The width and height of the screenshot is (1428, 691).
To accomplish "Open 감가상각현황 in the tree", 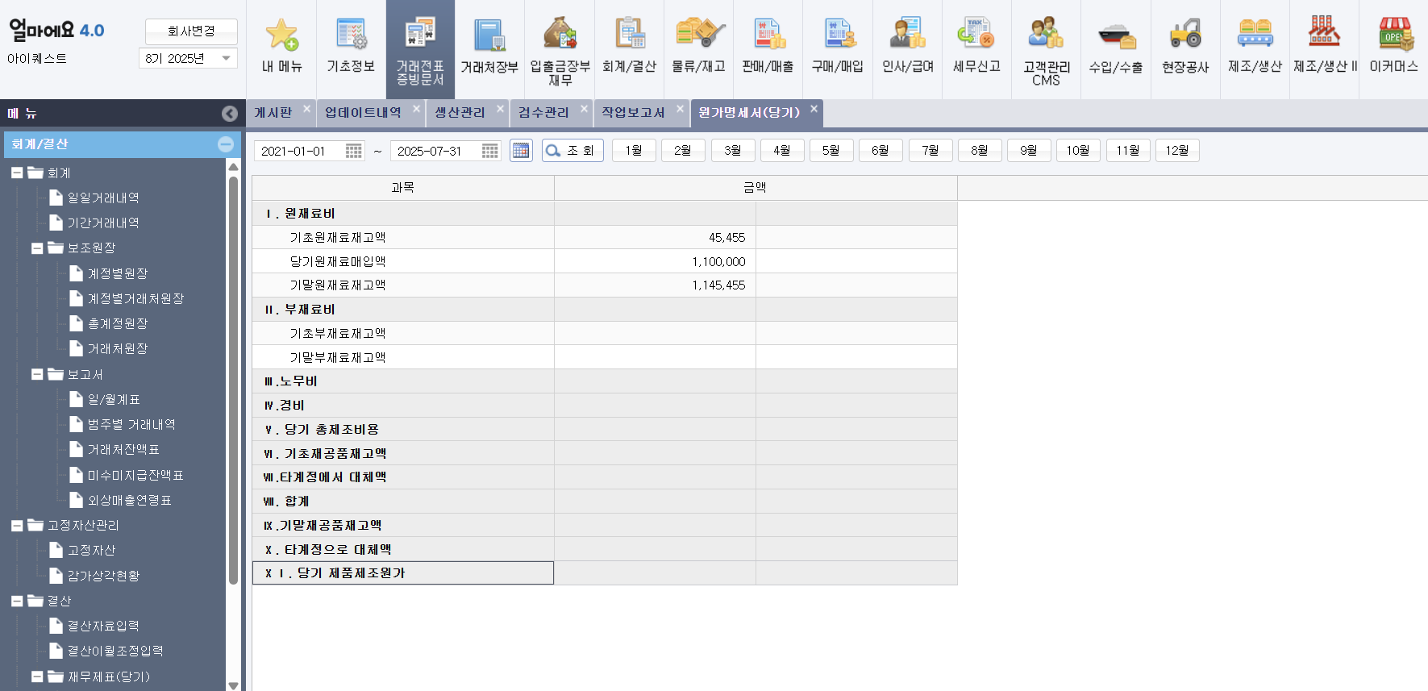I will pyautogui.click(x=103, y=577).
